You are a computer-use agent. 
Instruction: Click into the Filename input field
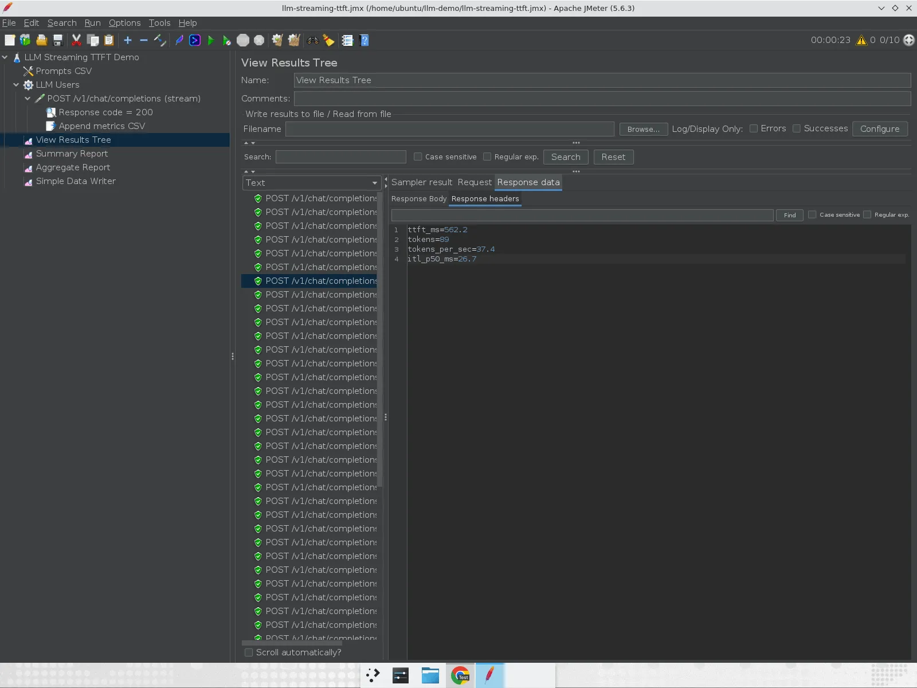tap(450, 129)
